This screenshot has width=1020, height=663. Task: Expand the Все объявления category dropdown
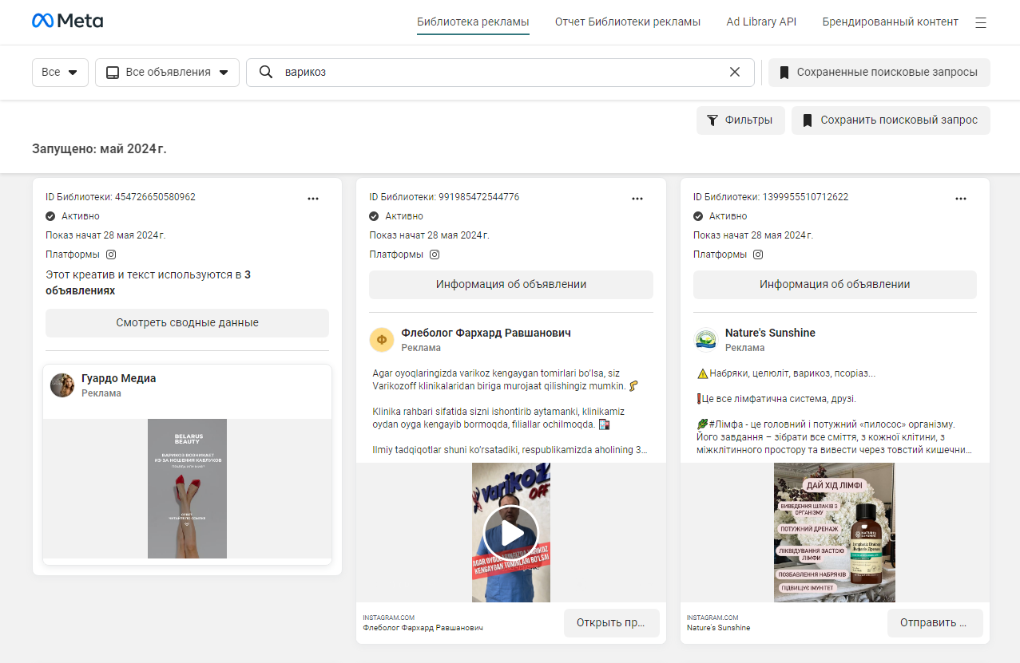(167, 72)
